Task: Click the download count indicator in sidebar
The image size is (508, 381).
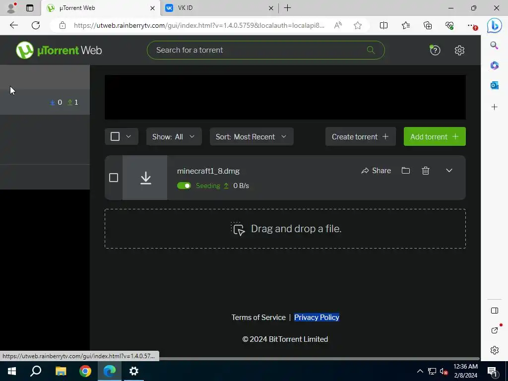Action: 56,102
